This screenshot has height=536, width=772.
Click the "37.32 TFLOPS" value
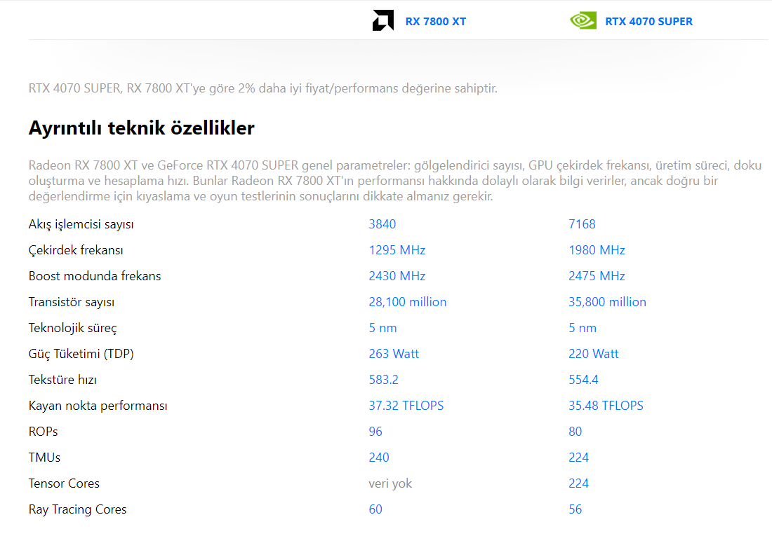[406, 406]
